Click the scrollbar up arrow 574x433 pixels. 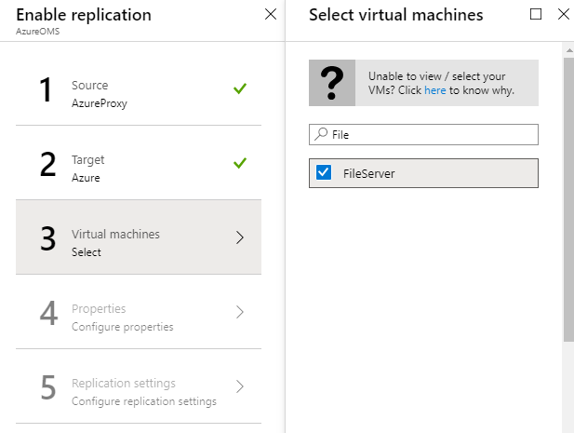pos(569,50)
